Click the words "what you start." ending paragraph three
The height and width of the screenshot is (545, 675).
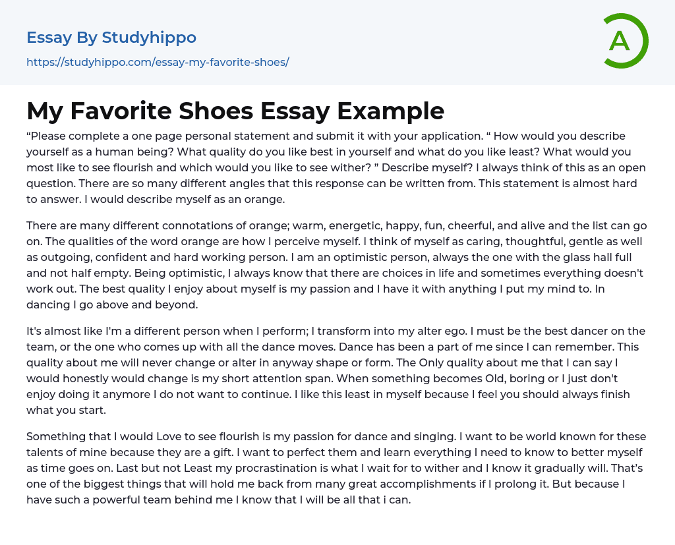[x=65, y=410]
